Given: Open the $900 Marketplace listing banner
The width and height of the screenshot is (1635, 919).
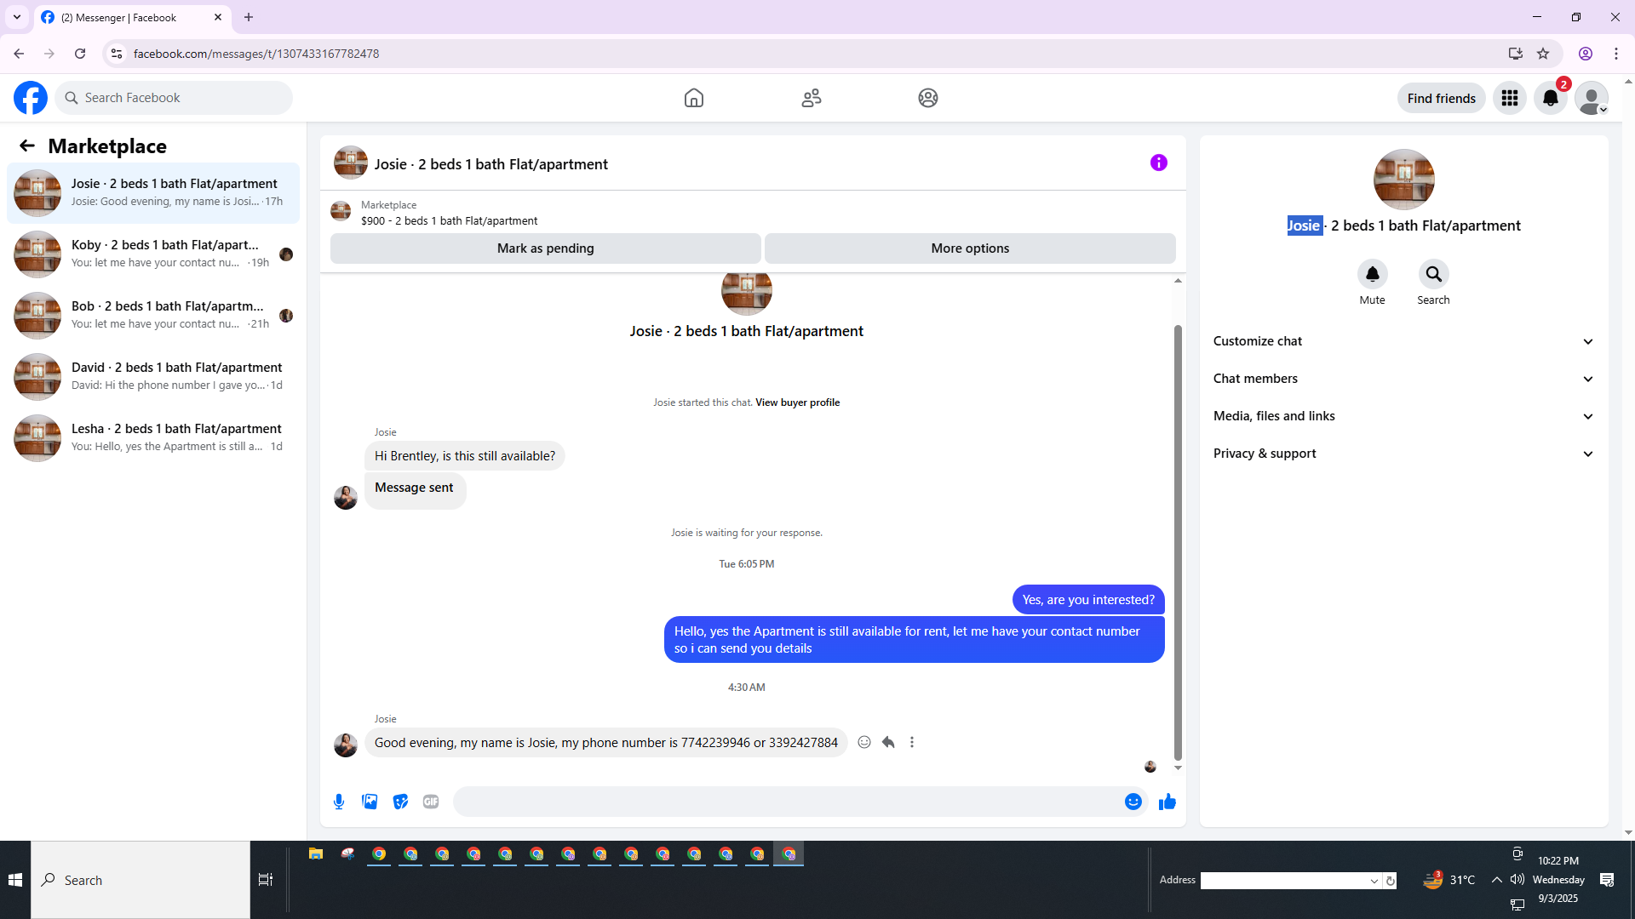Looking at the screenshot, I should click(753, 213).
